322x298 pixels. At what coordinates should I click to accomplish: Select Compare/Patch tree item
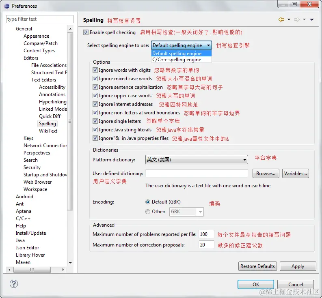[41, 43]
